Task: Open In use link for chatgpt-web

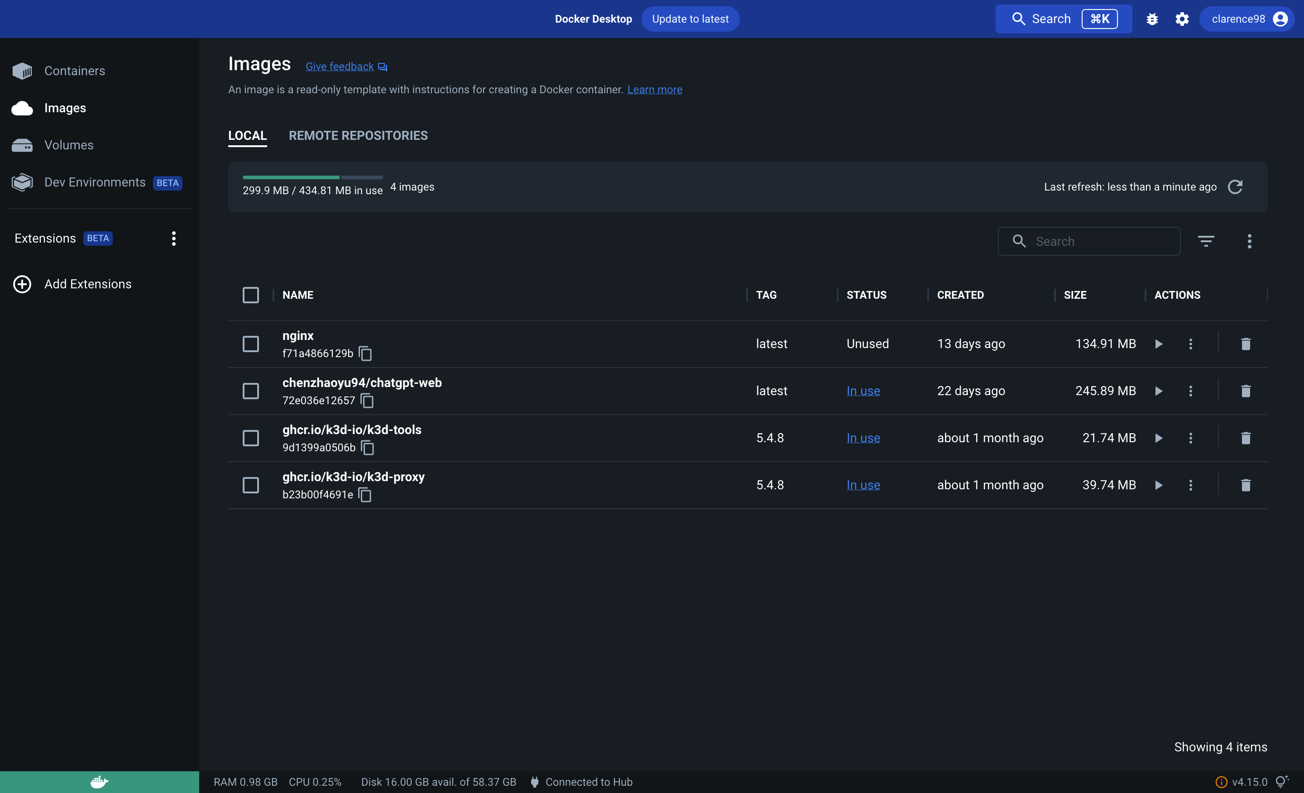Action: click(x=863, y=391)
